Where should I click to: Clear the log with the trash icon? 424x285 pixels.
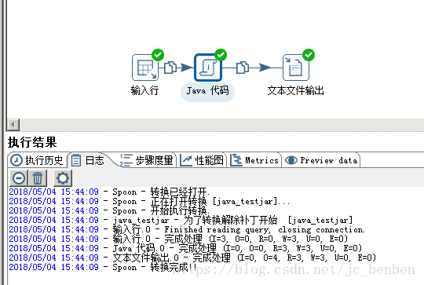point(38,178)
